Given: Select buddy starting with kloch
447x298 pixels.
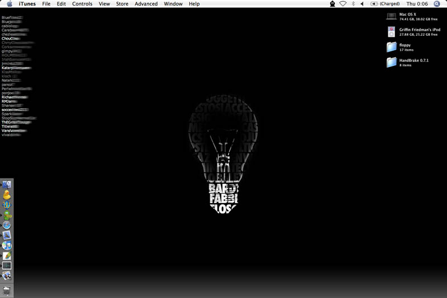Looking at the screenshot, I should click(9, 76).
